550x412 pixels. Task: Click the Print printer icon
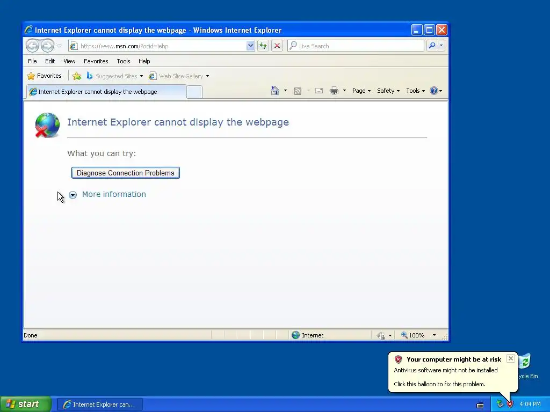pyautogui.click(x=334, y=91)
